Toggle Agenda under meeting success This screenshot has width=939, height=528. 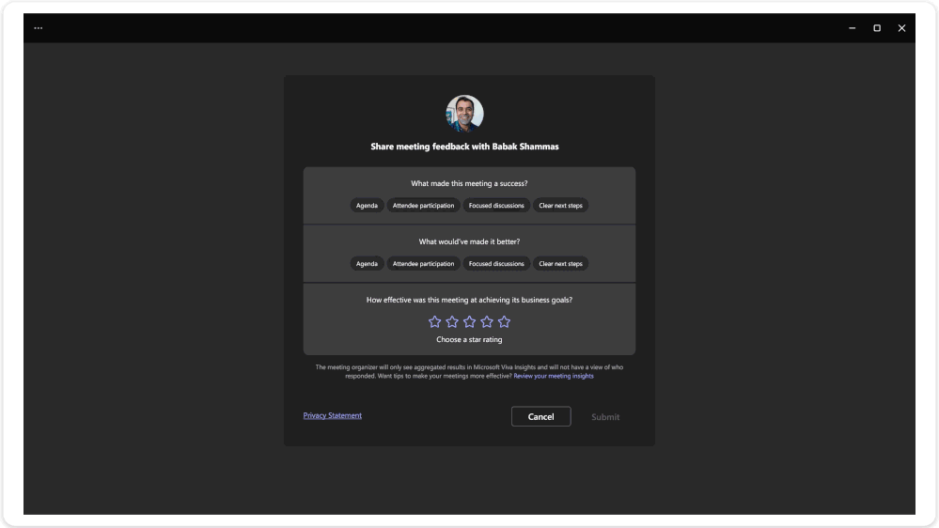367,206
